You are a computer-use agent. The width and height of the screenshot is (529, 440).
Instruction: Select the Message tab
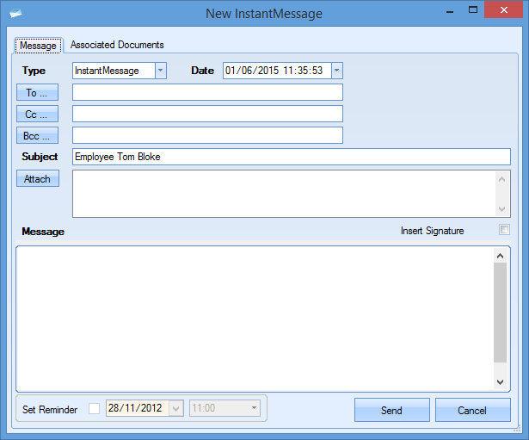click(38, 45)
